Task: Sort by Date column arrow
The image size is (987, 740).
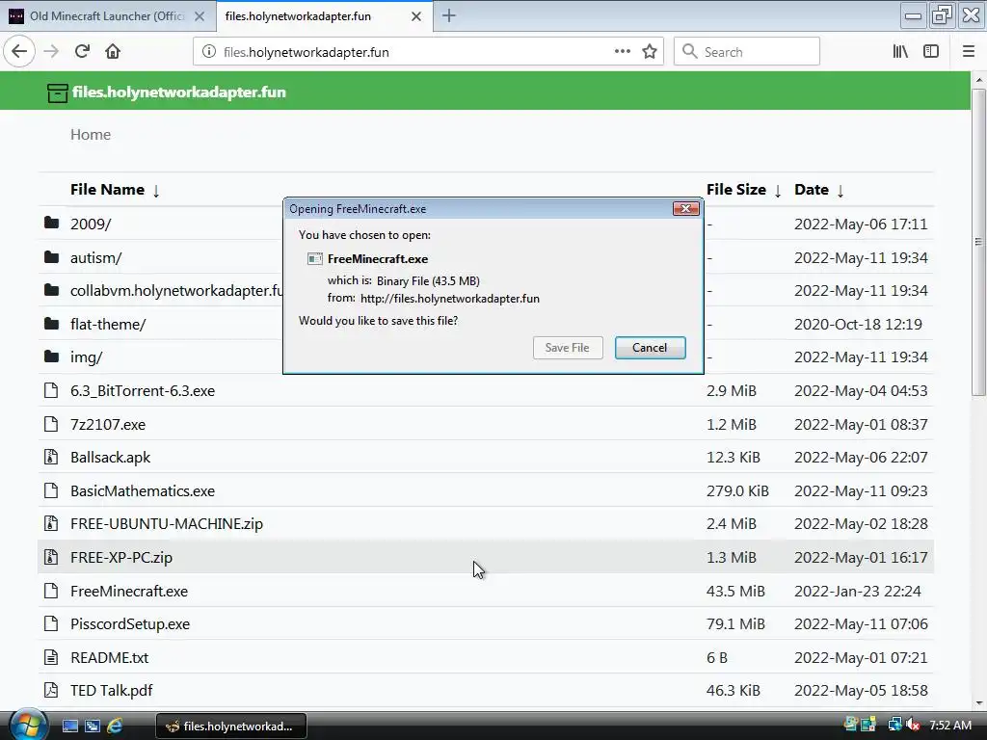Action: coord(840,191)
